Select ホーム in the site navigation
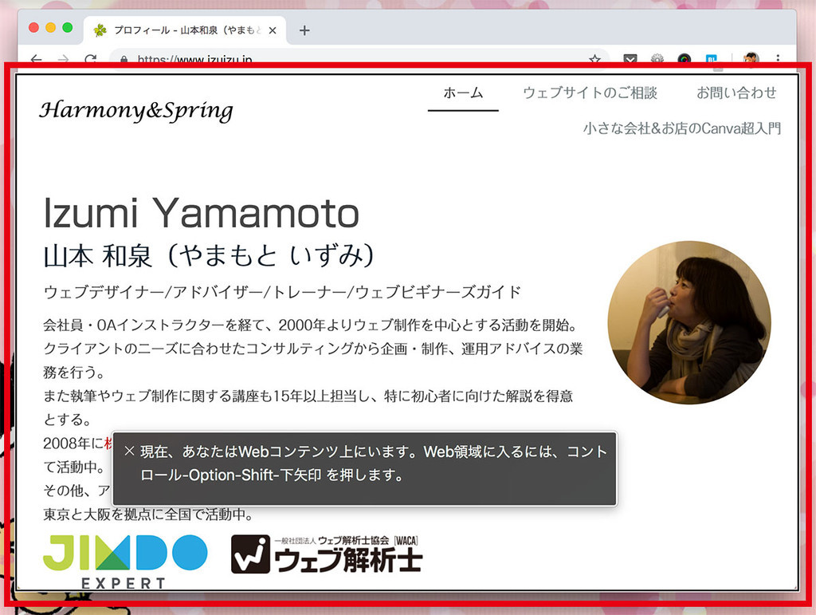Image resolution: width=816 pixels, height=615 pixels. point(463,93)
